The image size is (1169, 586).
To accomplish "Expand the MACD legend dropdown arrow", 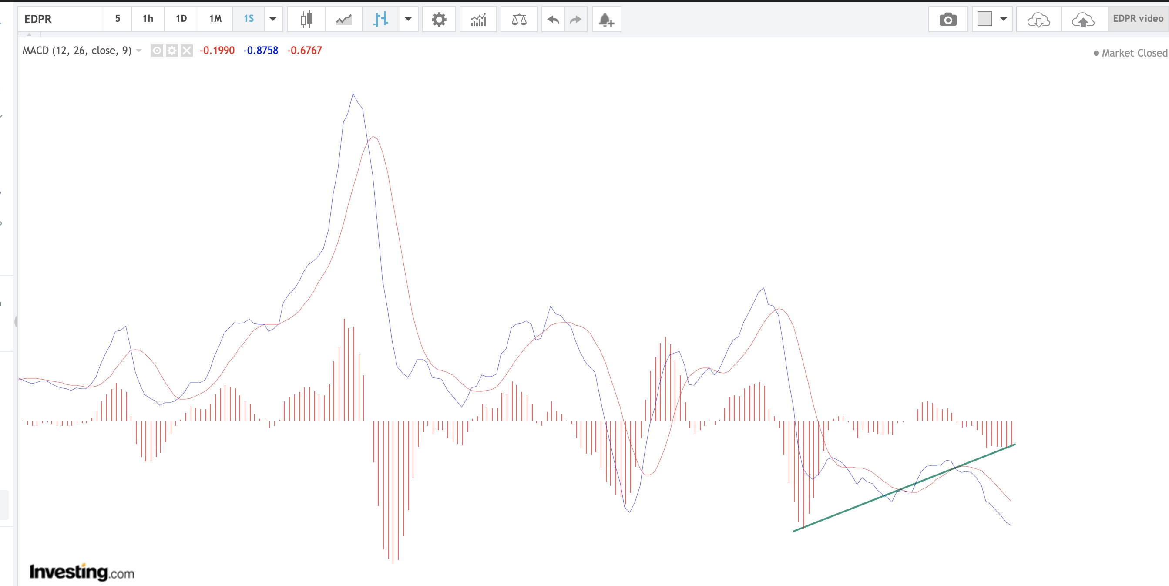I will click(139, 51).
